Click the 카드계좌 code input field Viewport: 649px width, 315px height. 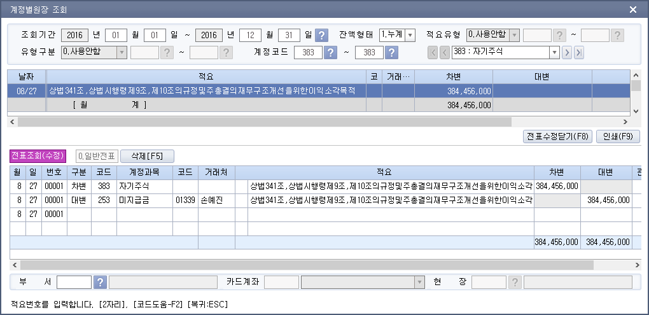(x=281, y=283)
